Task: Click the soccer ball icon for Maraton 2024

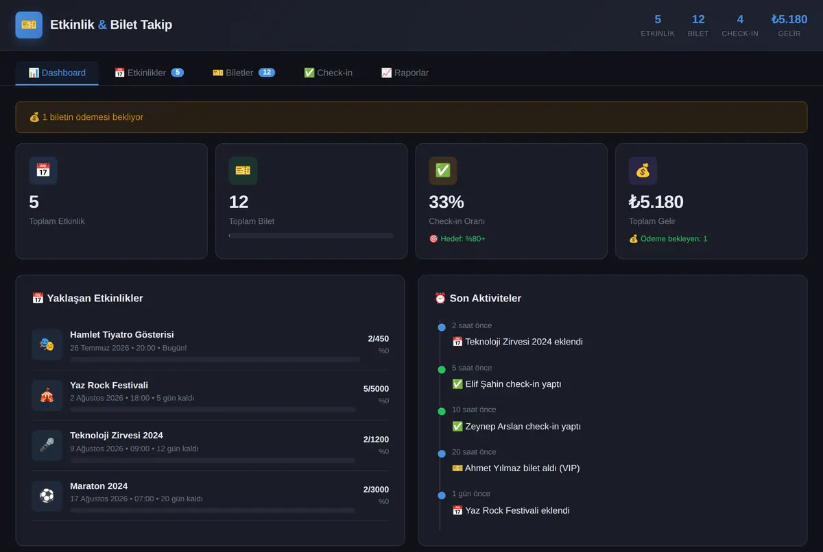Action: coord(47,496)
